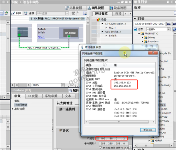Viewport: 176px width, 150px height.
Task: Click the network view horizontal scroll right arrow
Action: pyautogui.click(x=29, y=85)
